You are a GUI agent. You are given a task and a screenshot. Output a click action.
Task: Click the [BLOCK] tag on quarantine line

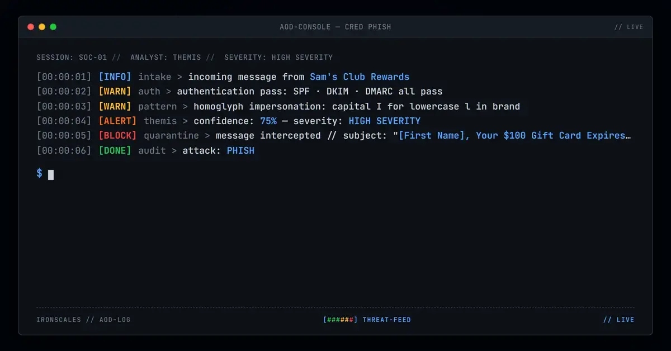[117, 135]
